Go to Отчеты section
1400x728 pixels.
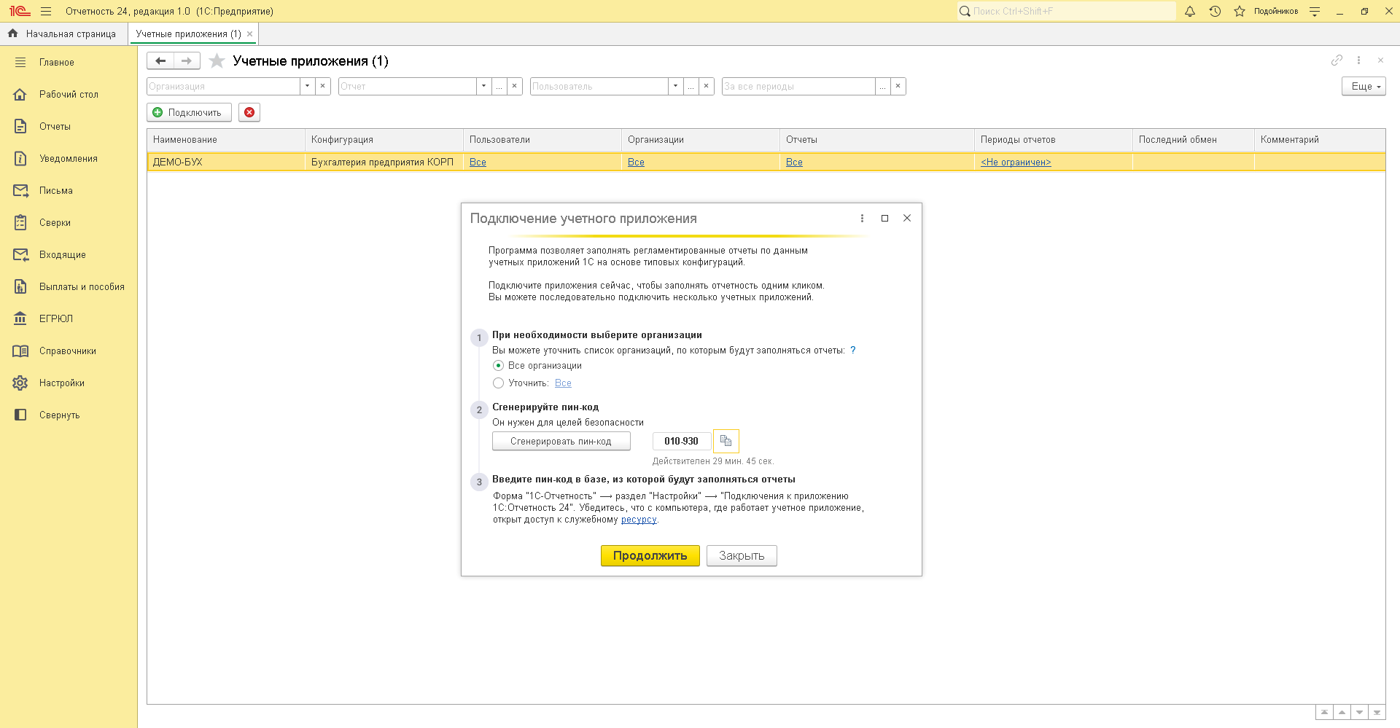pyautogui.click(x=55, y=127)
